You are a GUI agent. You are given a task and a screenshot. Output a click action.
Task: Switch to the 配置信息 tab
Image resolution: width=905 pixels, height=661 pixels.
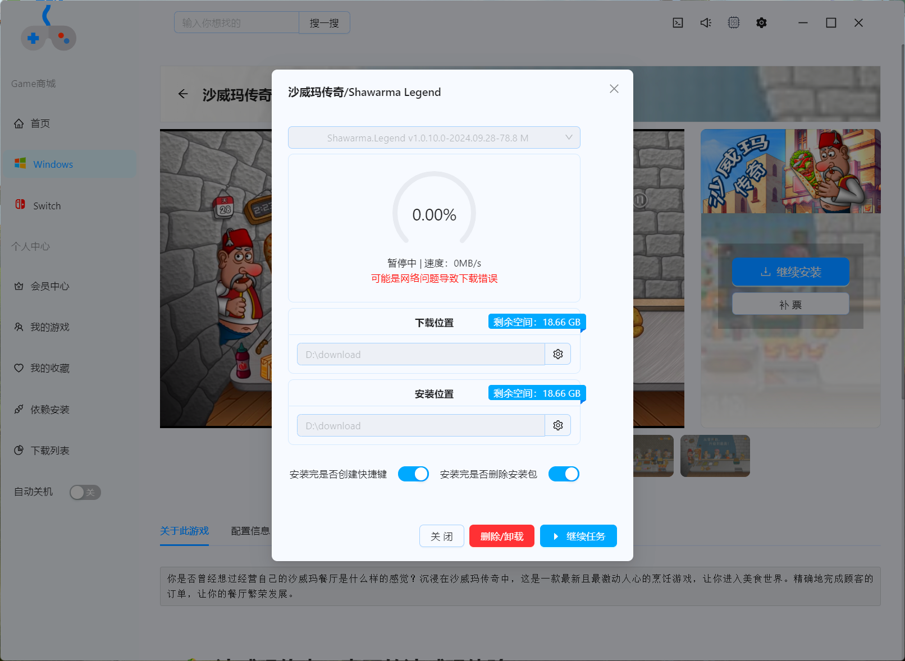click(250, 531)
